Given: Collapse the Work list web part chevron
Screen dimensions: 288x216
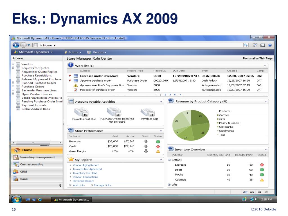Looking at the screenshot, I should tap(265, 66).
